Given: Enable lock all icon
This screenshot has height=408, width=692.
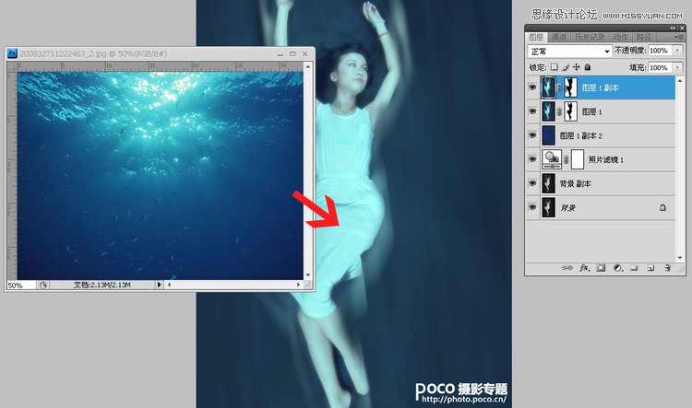Looking at the screenshot, I should [588, 67].
